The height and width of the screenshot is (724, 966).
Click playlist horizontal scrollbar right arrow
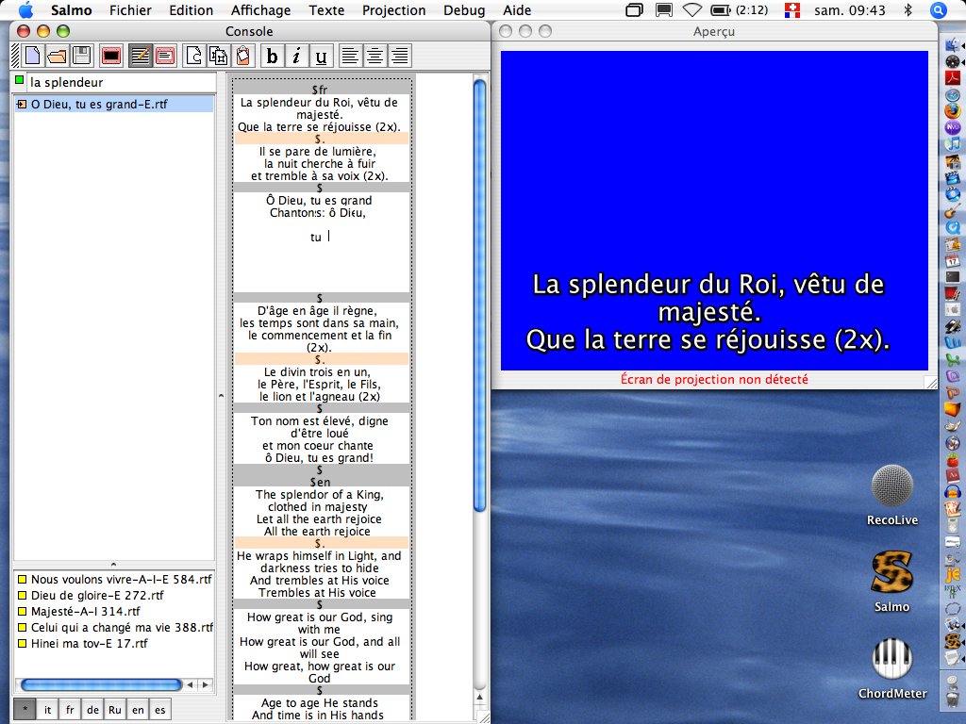pos(205,684)
